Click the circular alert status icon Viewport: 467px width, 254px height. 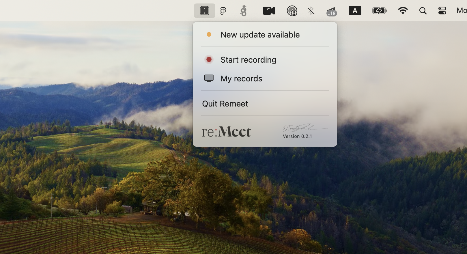[x=292, y=11]
